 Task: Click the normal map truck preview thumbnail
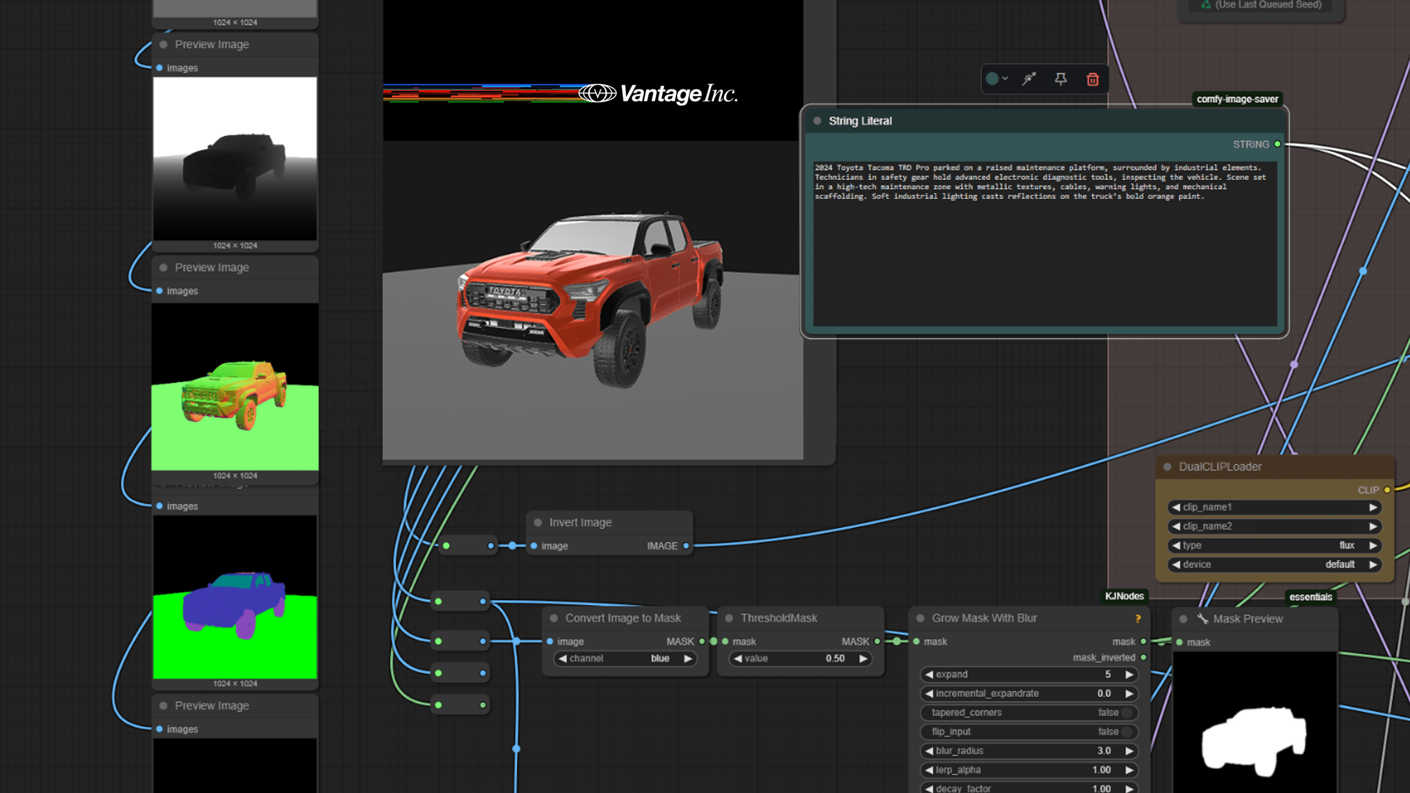235,387
